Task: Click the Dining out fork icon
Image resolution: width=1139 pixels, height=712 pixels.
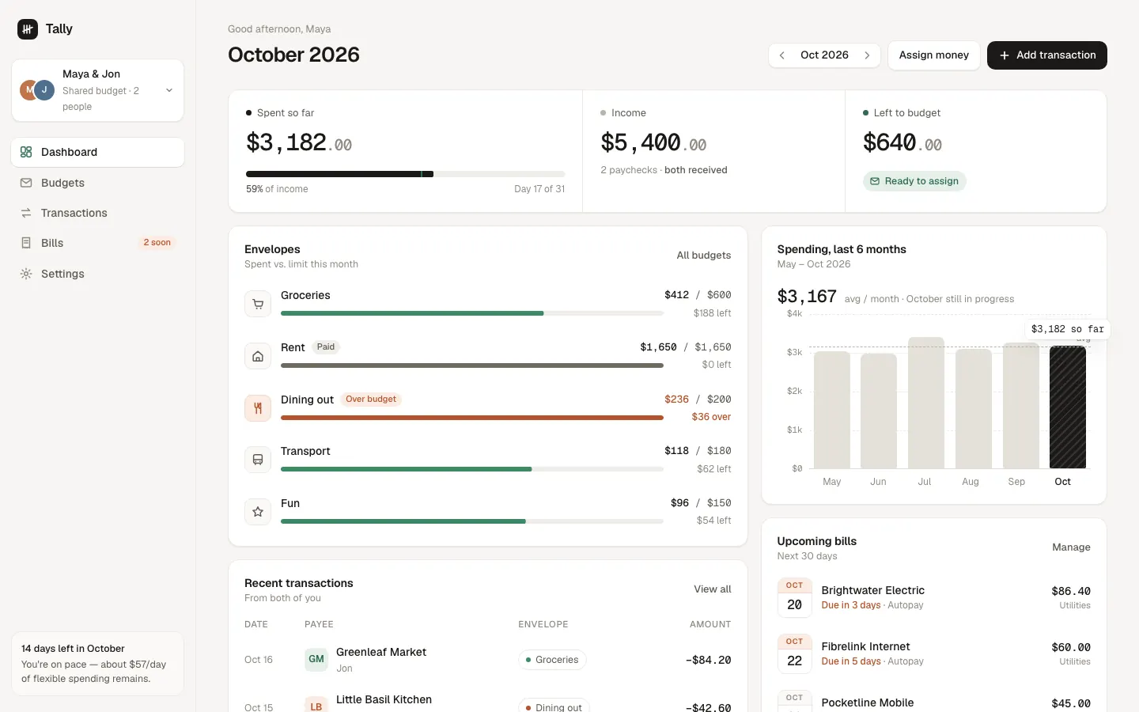Action: (x=258, y=408)
